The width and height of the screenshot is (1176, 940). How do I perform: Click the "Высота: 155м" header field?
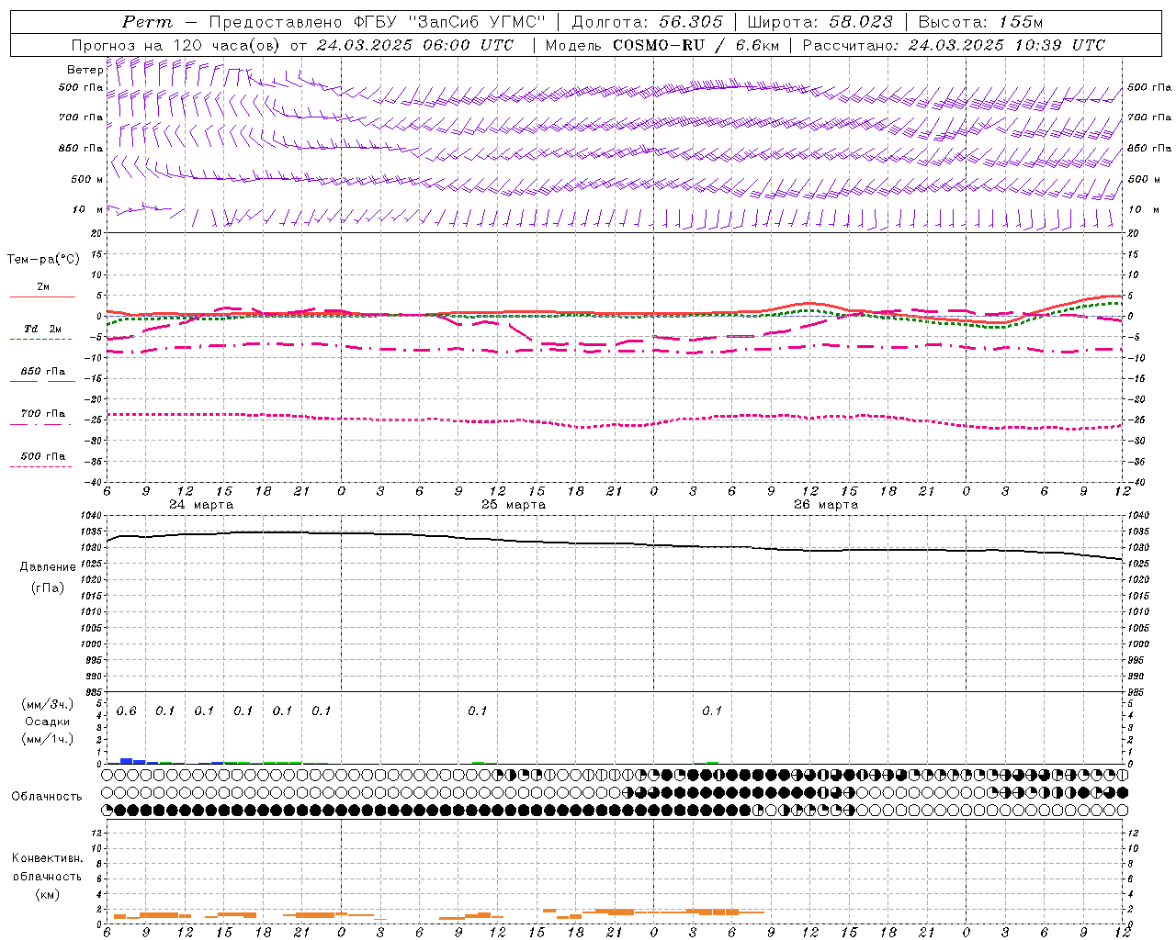[x=981, y=22]
